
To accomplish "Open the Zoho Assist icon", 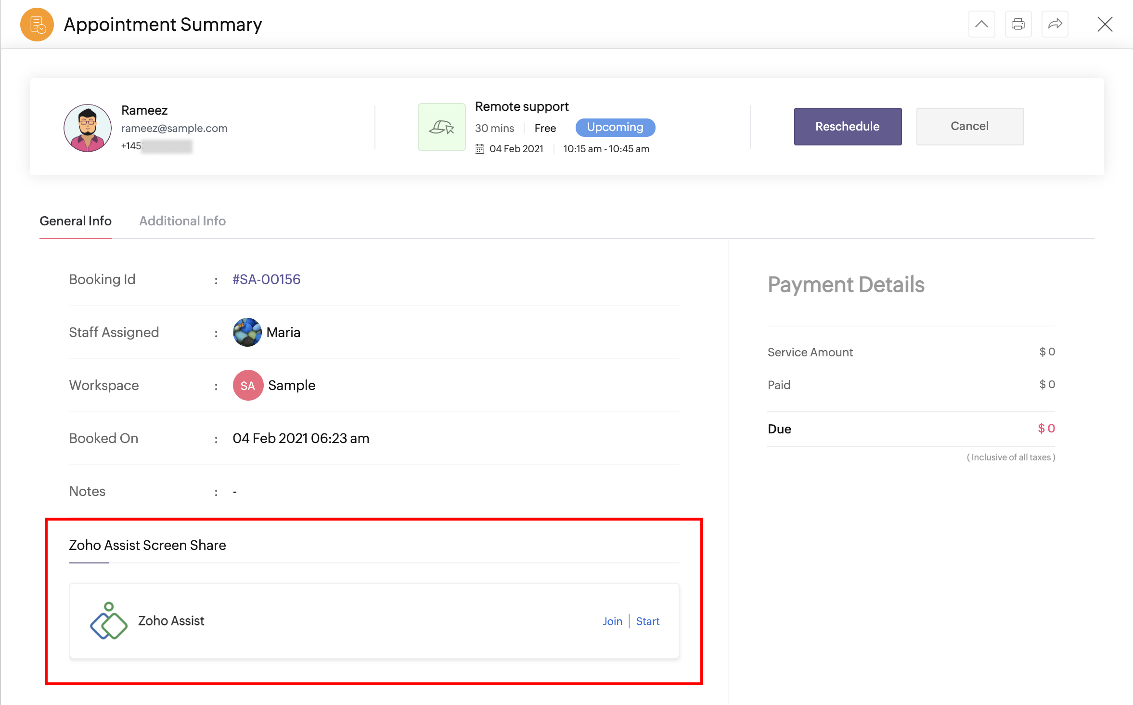I will (x=108, y=621).
